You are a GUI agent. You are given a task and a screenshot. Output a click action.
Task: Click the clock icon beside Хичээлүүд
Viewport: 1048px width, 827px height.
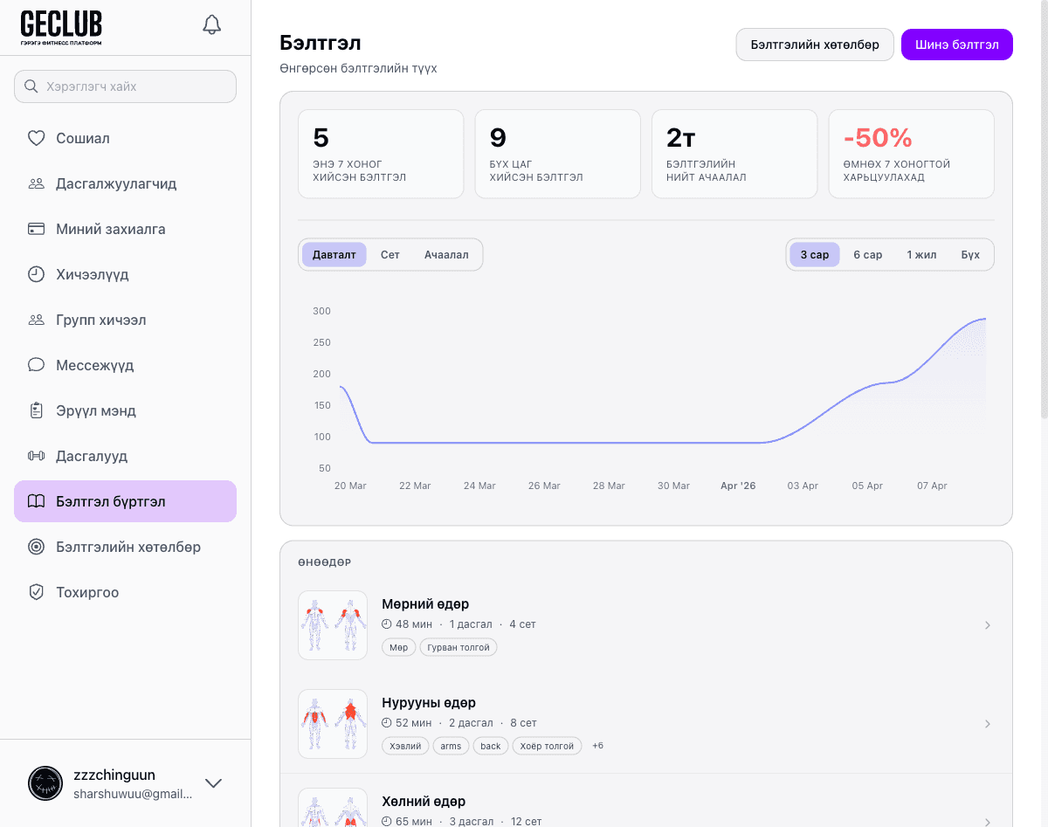(36, 274)
